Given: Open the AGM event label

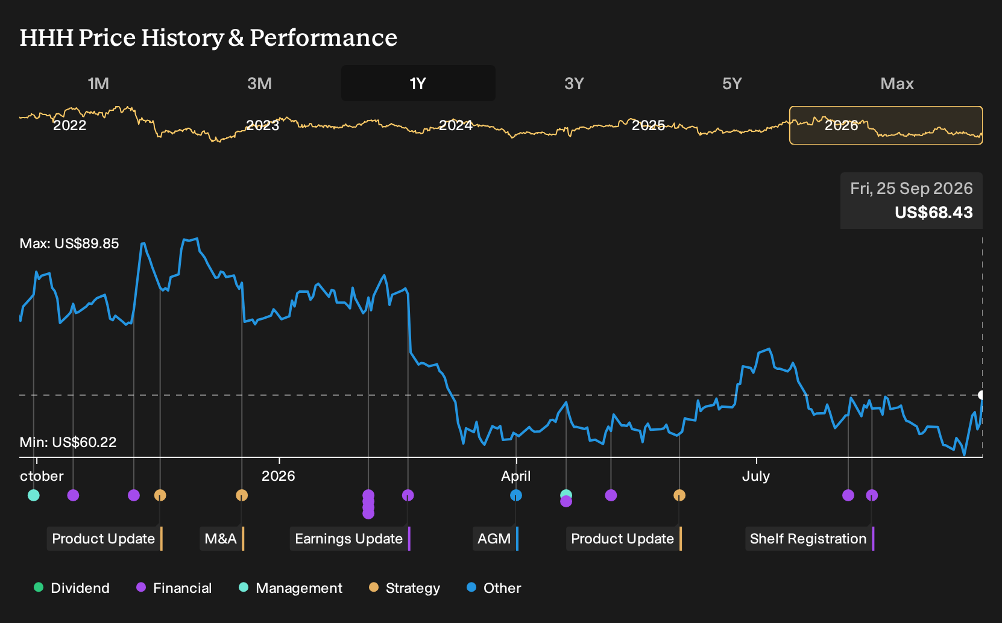Looking at the screenshot, I should (496, 539).
